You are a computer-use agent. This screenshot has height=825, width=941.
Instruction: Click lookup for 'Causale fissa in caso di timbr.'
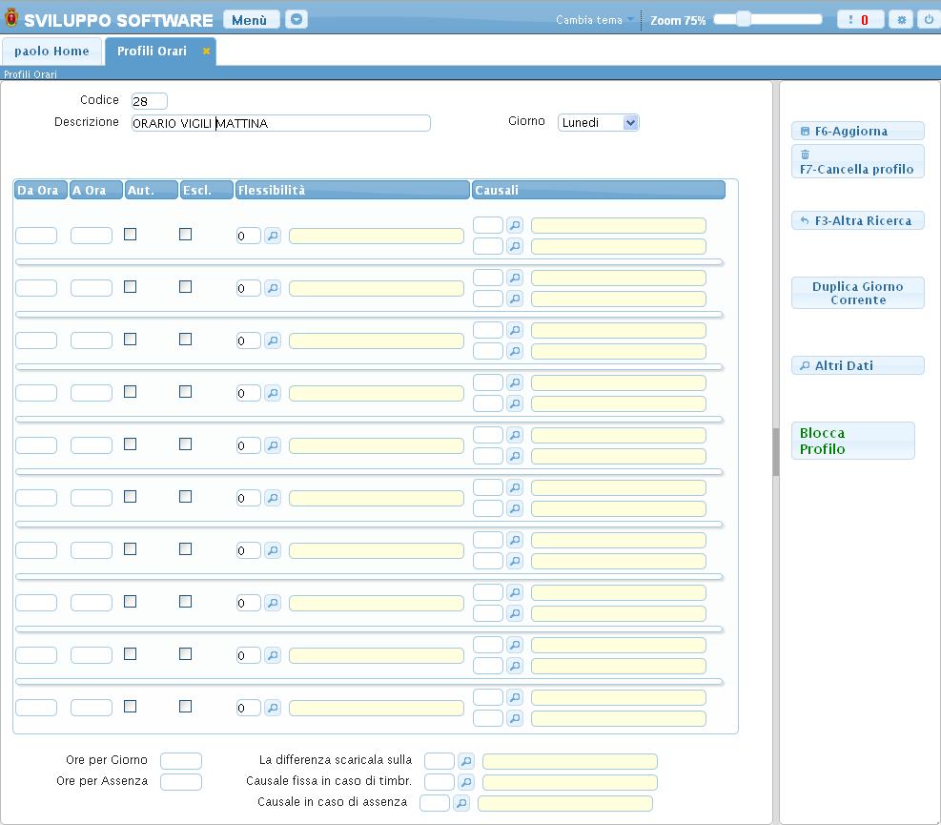[466, 782]
